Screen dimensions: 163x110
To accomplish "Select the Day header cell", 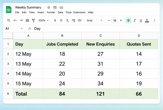I will [x=28, y=44].
